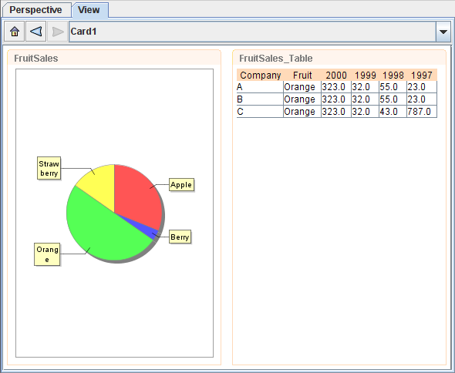Select the View tab
This screenshot has width=455, height=373.
[x=89, y=10]
